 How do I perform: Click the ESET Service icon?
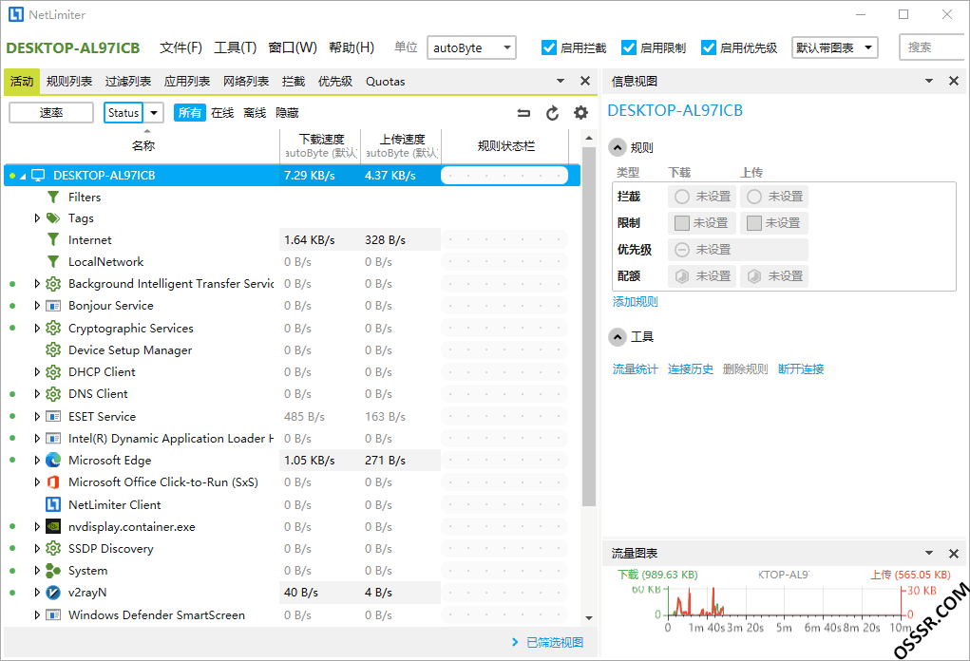tap(53, 416)
